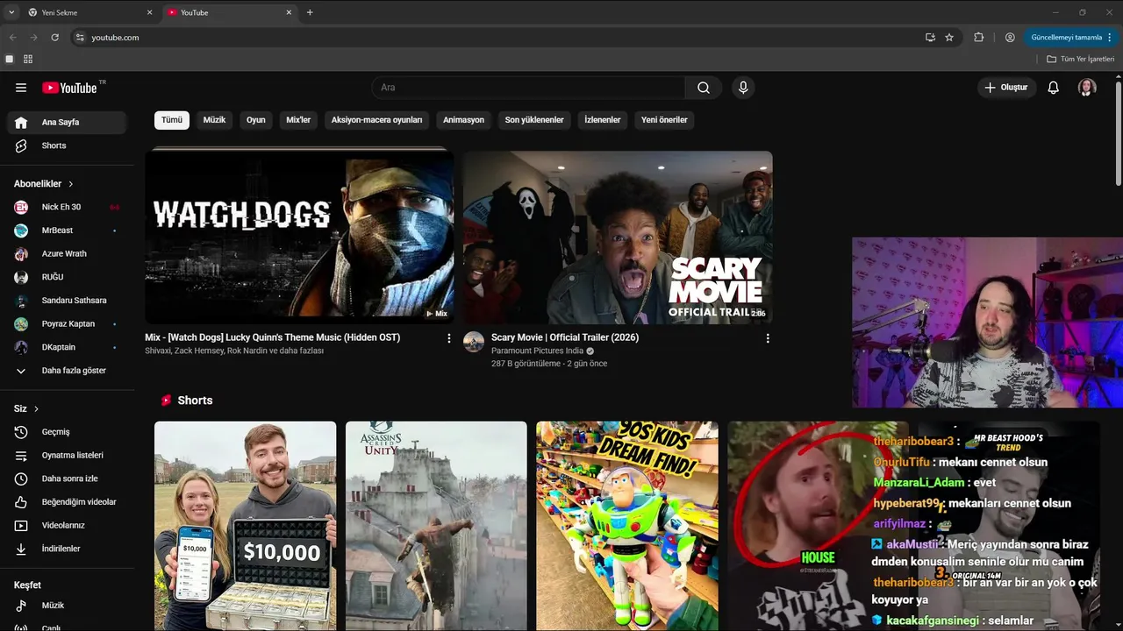This screenshot has width=1123, height=631.
Task: Go to Ana Sayfa in sidebar
Action: [x=67, y=123]
